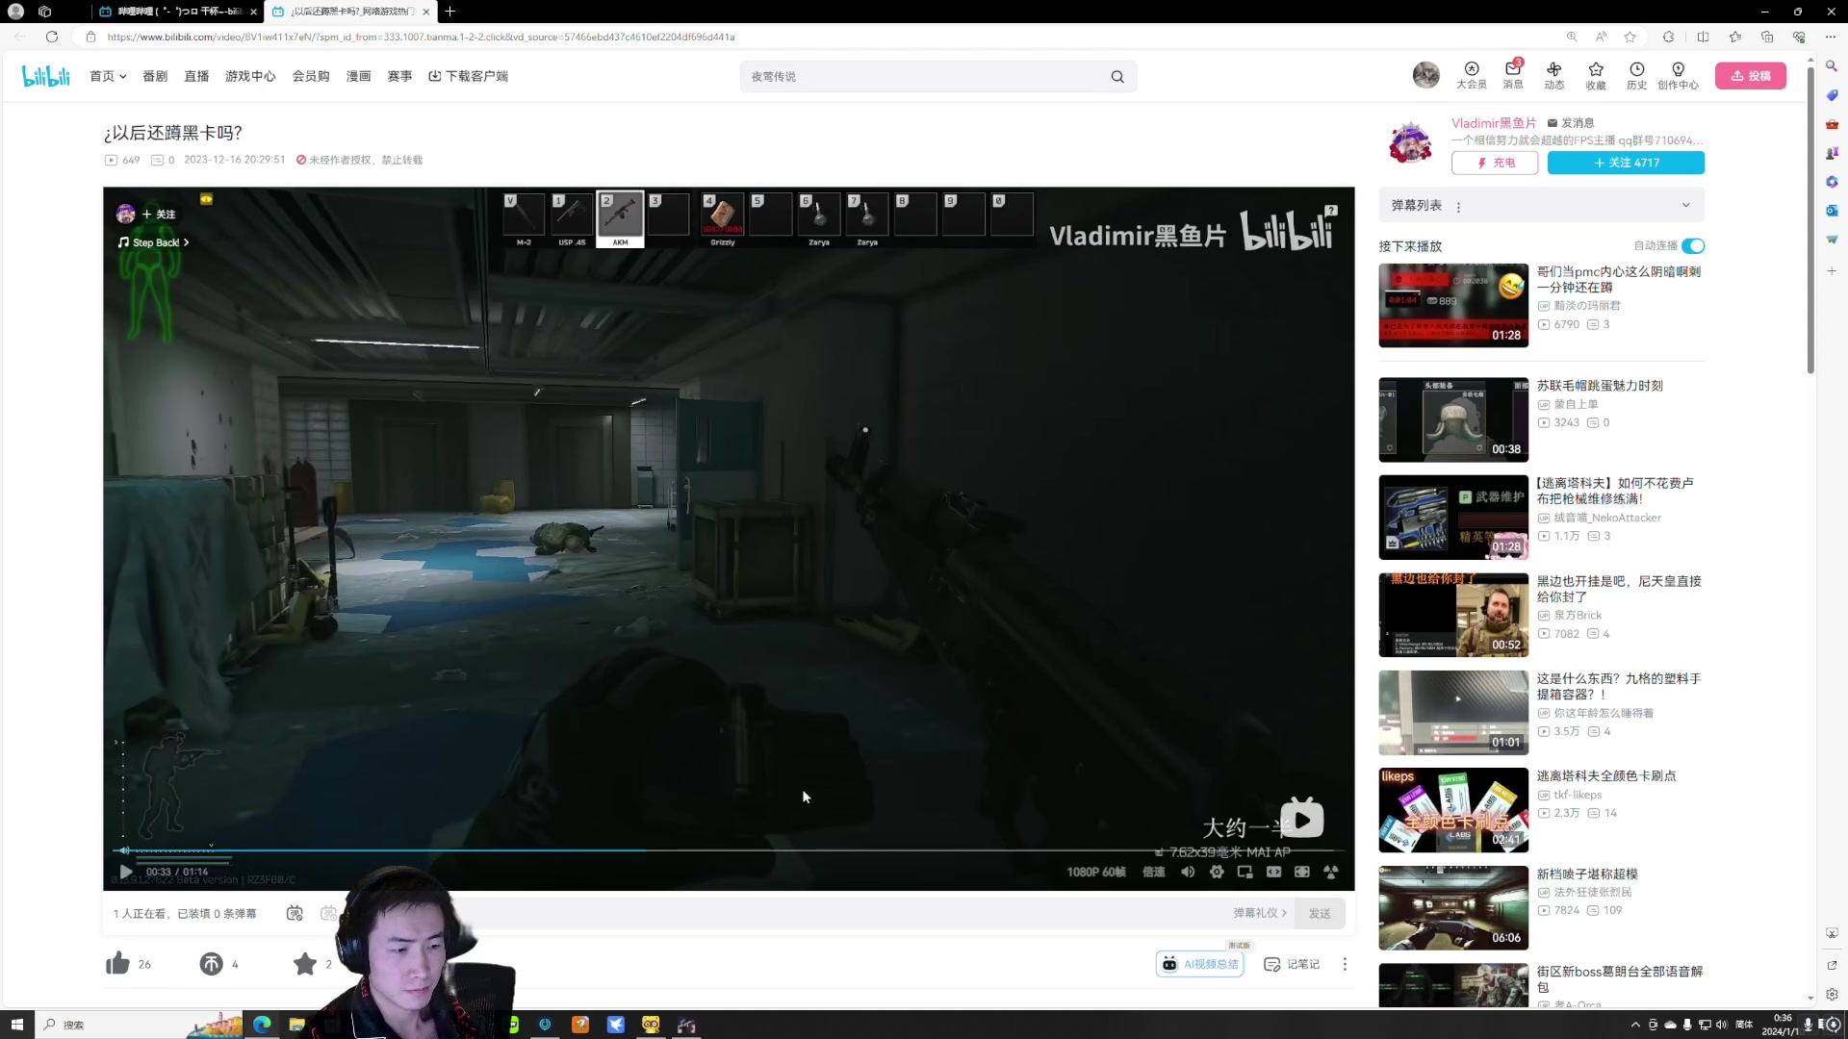Open 弹幕礼仪 etiquette link
This screenshot has width=1848, height=1039.
click(x=1260, y=913)
